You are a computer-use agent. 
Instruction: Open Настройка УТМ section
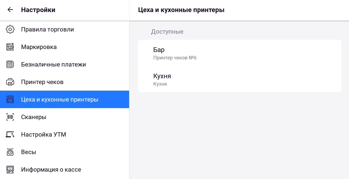pyautogui.click(x=44, y=135)
